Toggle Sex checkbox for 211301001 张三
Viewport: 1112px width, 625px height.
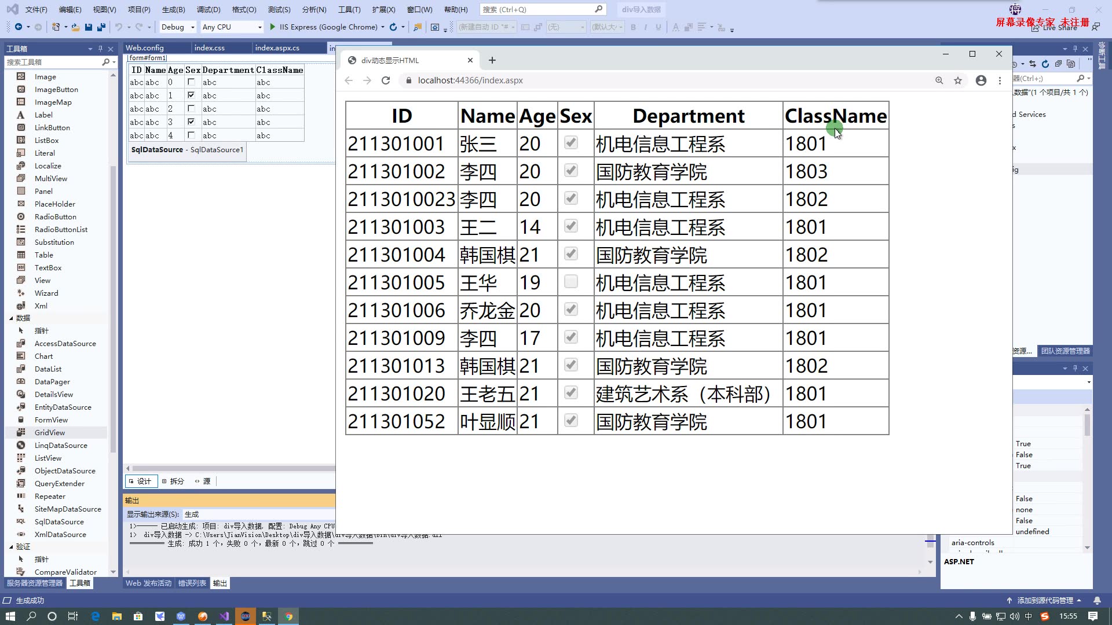tap(570, 143)
